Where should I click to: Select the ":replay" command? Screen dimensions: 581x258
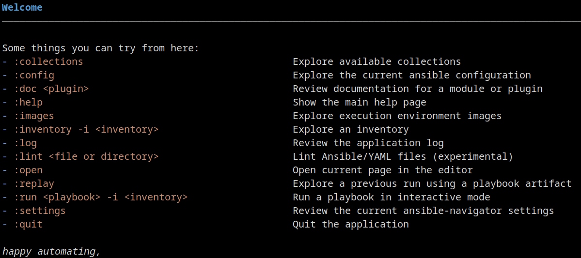34,183
